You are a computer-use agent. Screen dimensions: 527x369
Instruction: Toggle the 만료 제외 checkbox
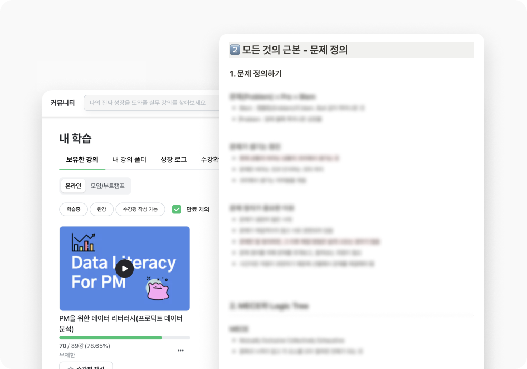click(x=177, y=209)
